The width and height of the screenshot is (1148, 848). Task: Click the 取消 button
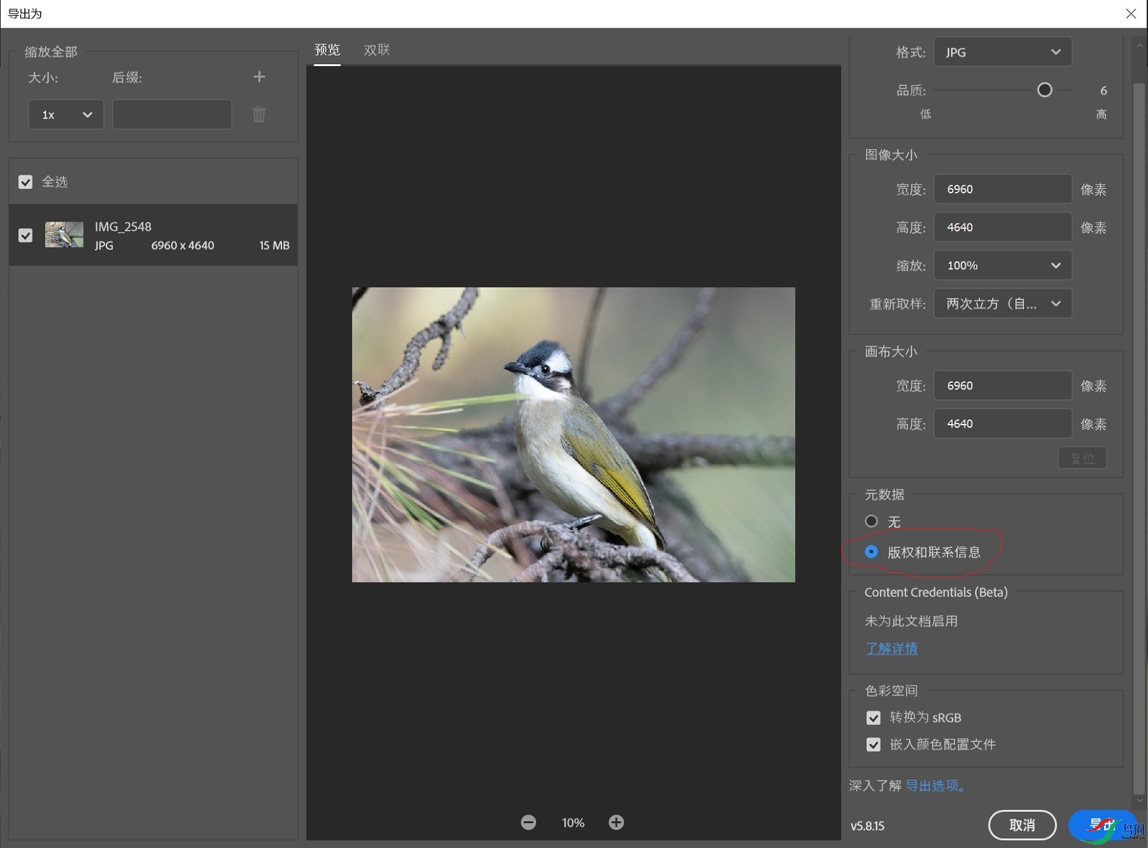1022,825
